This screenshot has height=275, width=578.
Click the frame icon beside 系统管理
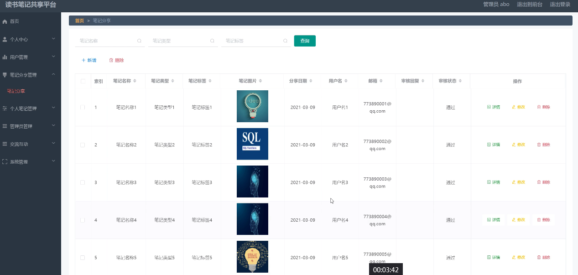pos(5,161)
